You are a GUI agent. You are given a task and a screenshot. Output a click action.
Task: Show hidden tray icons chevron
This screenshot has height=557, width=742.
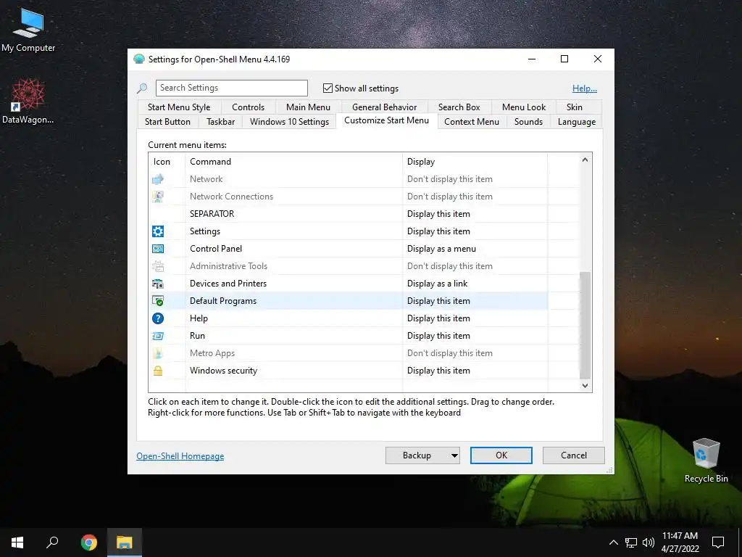[613, 542]
